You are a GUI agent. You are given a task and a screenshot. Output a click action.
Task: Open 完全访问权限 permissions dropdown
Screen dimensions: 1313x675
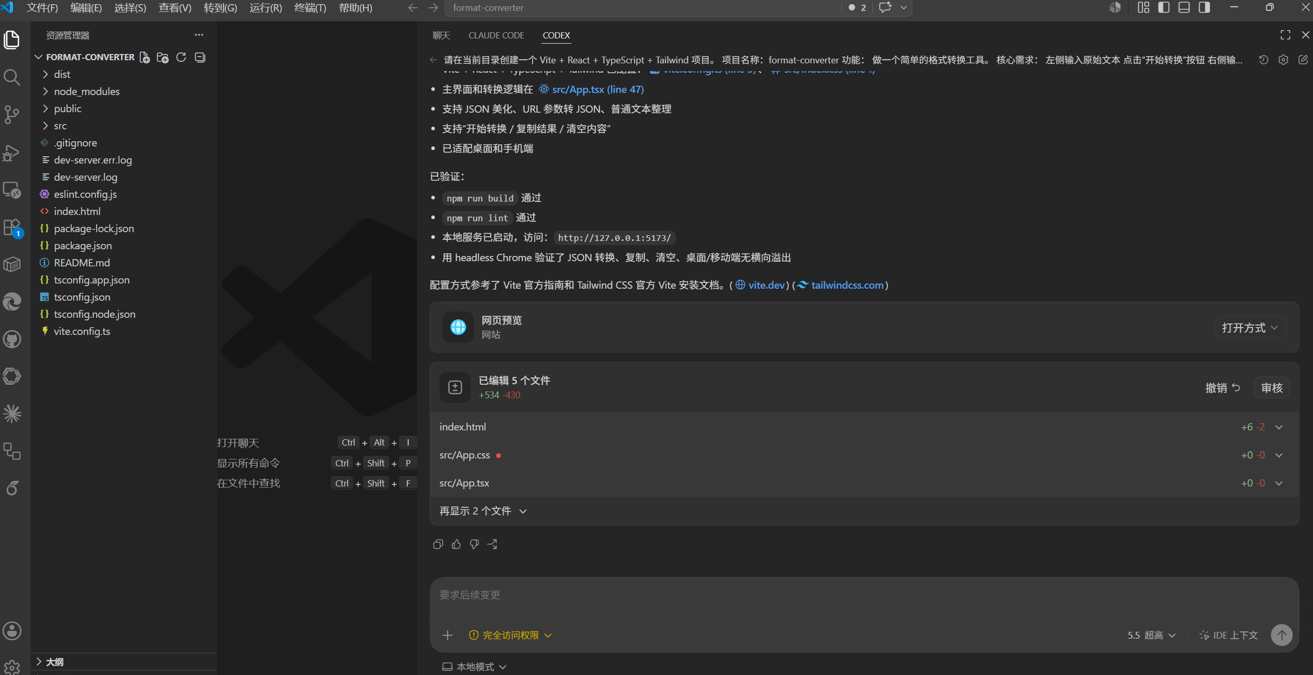pyautogui.click(x=510, y=635)
